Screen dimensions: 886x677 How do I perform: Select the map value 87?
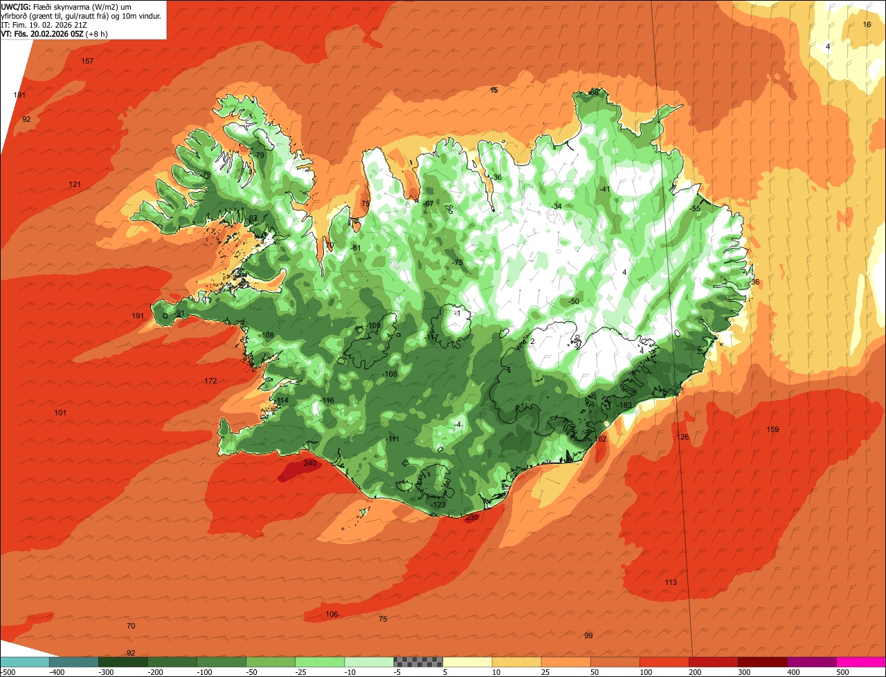pyautogui.click(x=253, y=219)
